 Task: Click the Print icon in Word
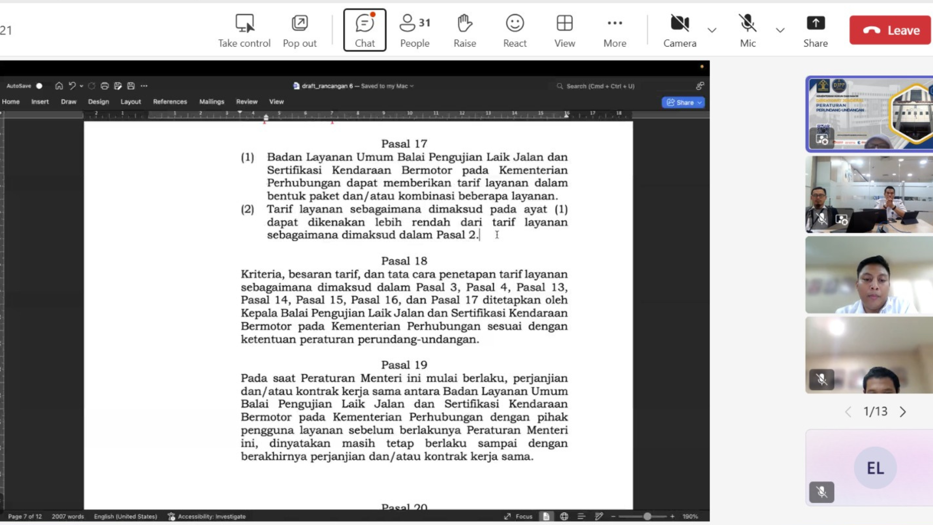[104, 86]
